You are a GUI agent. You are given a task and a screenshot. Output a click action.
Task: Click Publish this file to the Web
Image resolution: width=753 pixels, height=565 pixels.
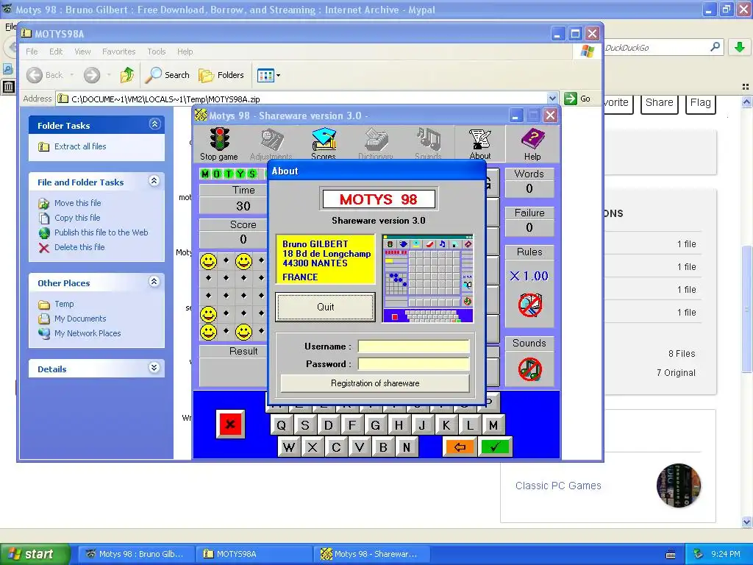[101, 232]
